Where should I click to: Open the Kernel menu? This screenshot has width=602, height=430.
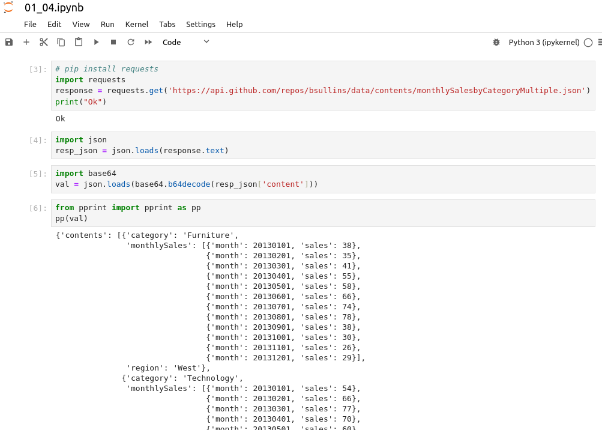click(137, 24)
